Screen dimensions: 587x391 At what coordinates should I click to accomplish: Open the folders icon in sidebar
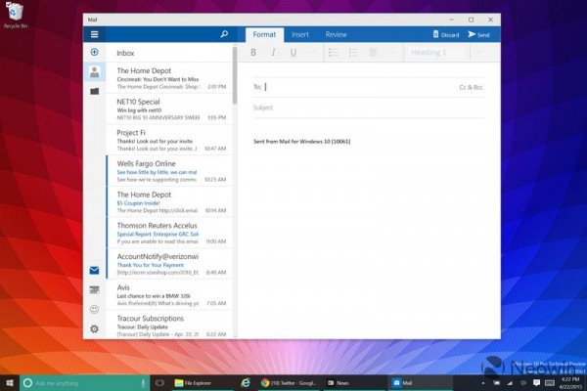[95, 91]
